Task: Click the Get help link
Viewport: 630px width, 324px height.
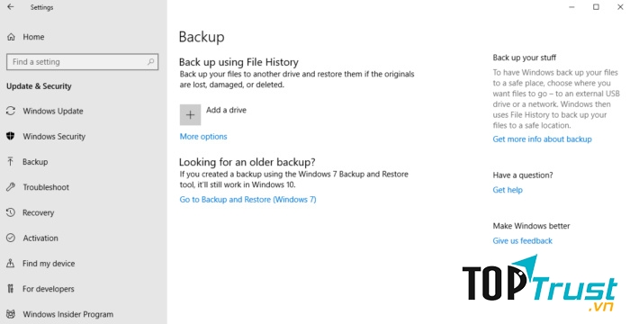Action: tap(508, 190)
